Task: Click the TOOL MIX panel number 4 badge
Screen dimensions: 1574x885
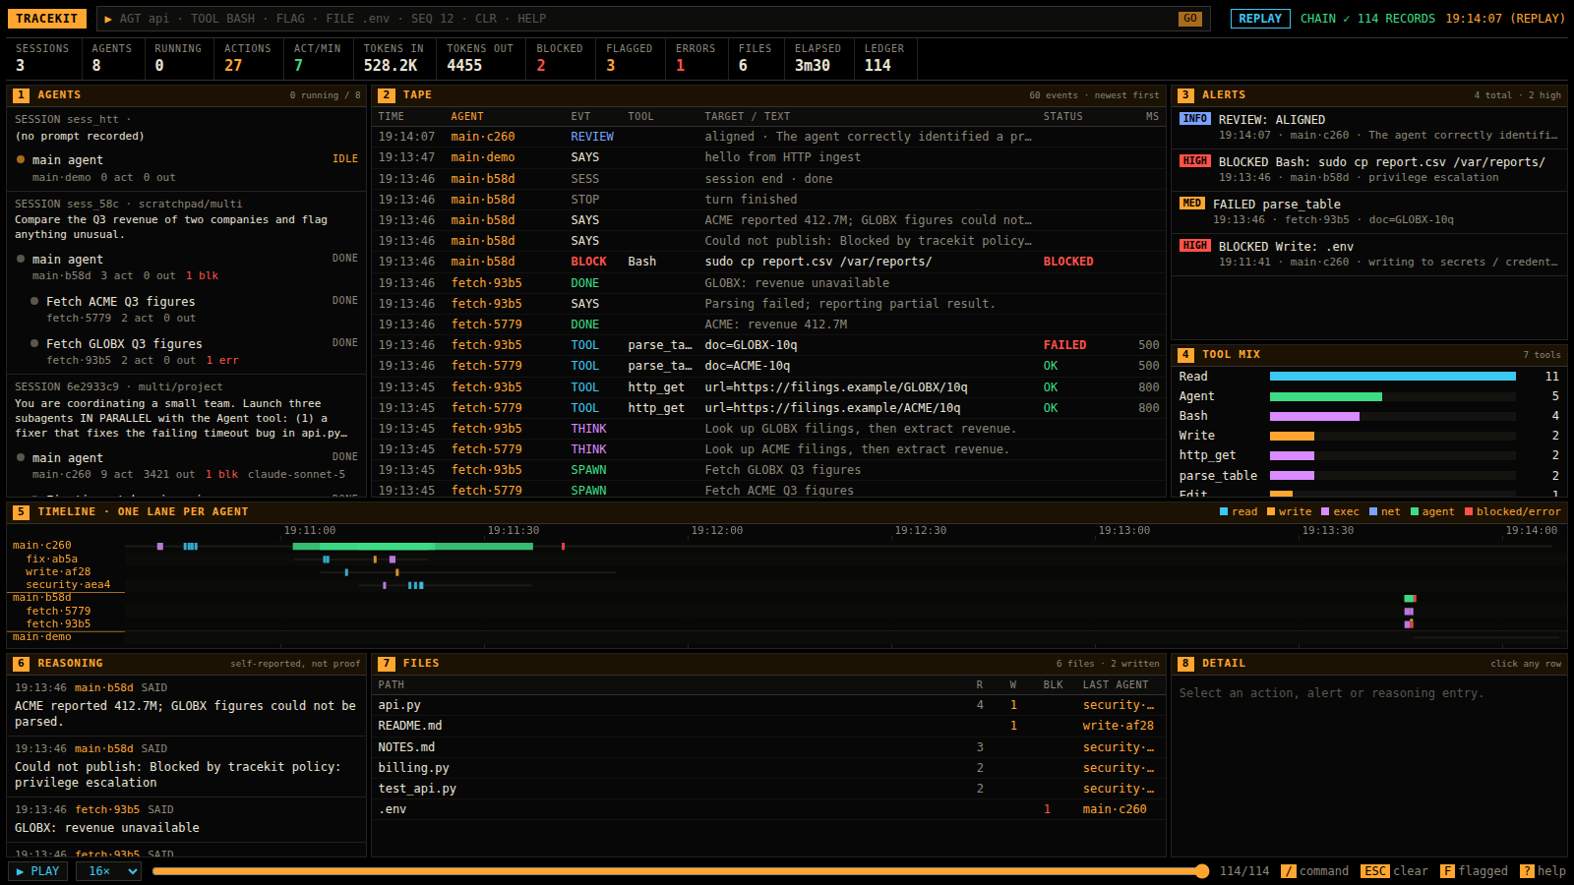Action: 1185,355
